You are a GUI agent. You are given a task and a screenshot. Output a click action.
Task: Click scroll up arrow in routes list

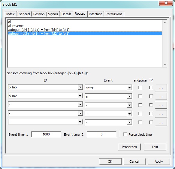click(165, 22)
